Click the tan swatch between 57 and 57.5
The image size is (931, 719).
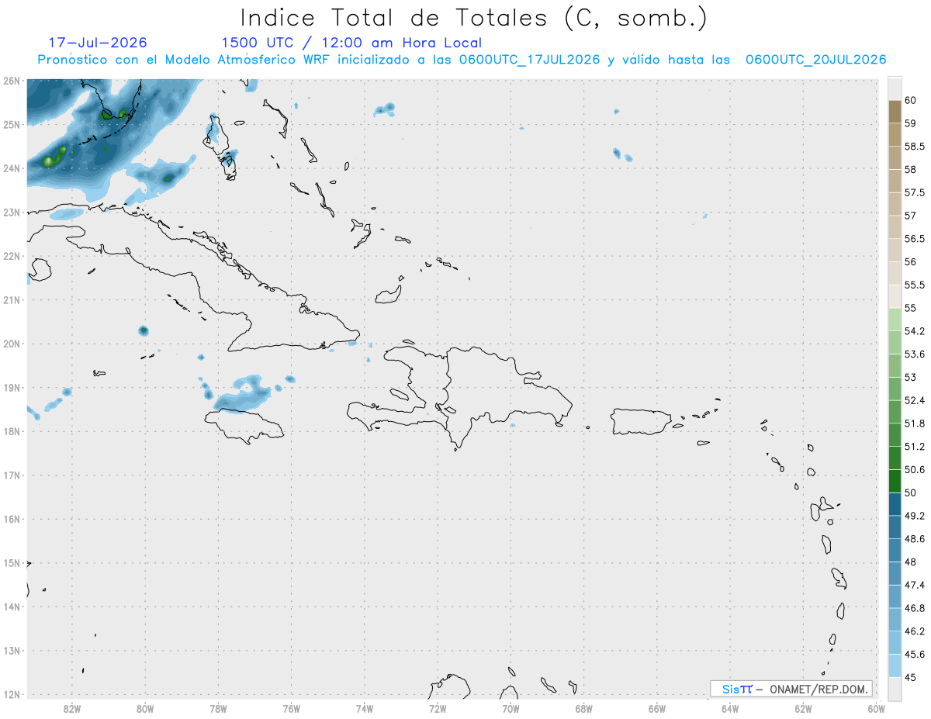[x=895, y=204]
